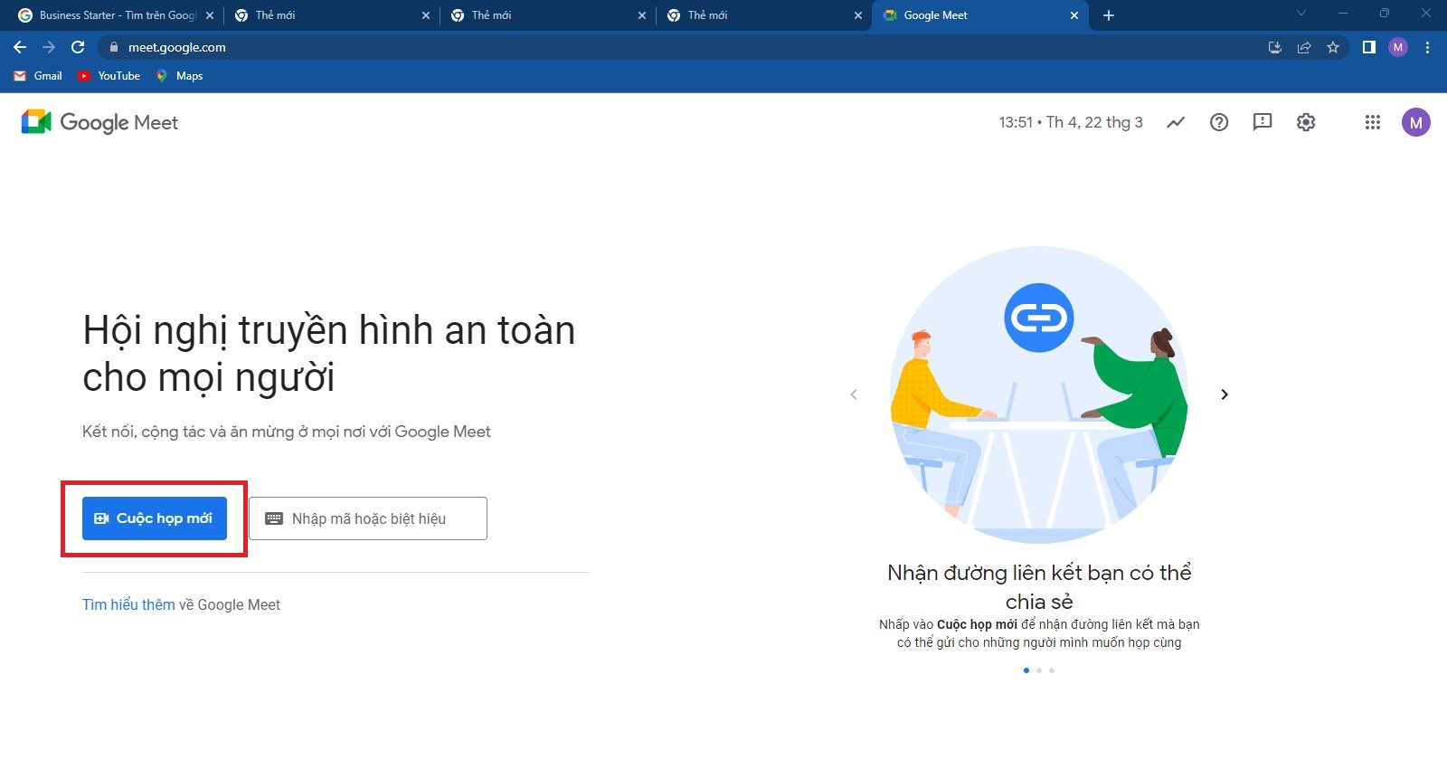Toggle the browser side panel

(1369, 47)
